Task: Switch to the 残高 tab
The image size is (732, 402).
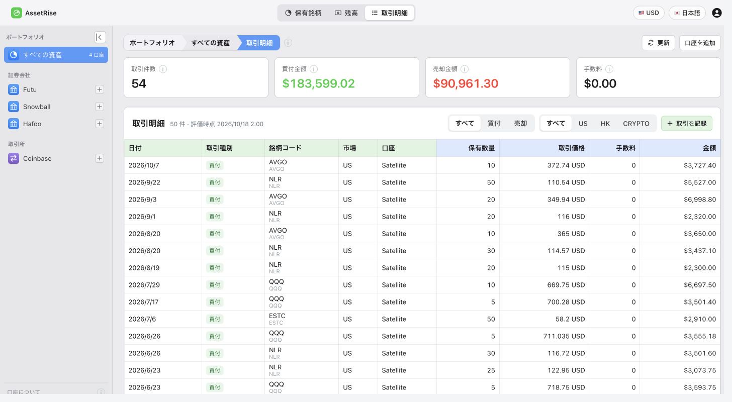Action: click(x=346, y=13)
